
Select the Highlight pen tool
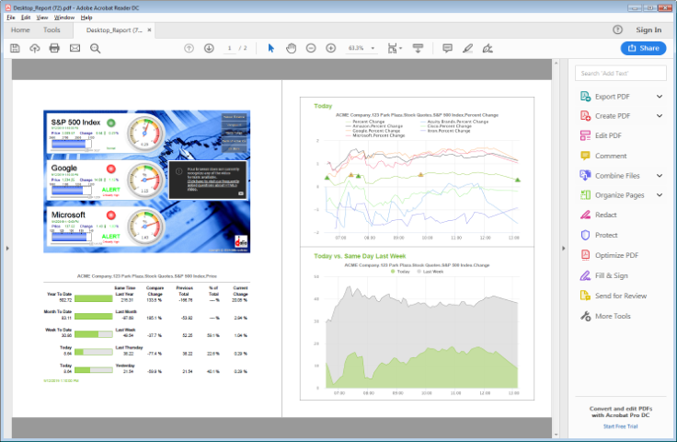pos(467,48)
